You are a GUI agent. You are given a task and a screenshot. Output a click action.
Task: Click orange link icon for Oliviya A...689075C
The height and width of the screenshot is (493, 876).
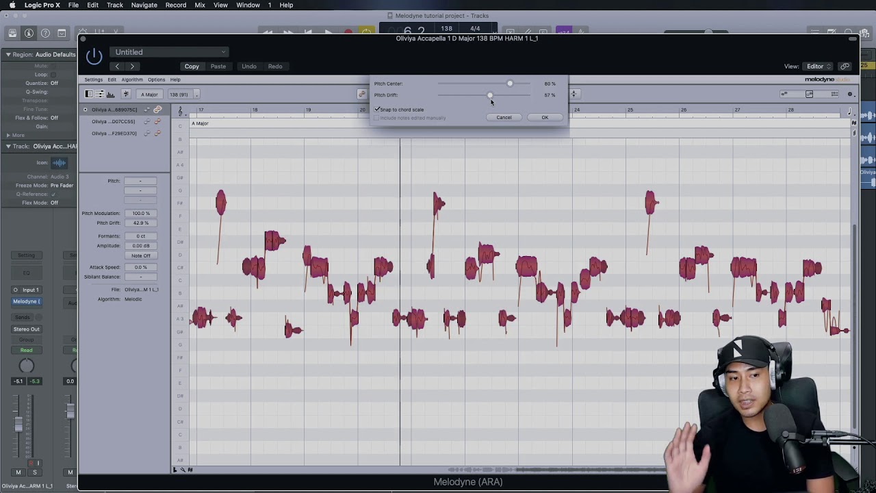[x=157, y=110]
